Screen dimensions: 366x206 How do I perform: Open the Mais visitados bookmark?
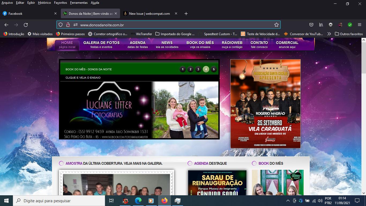40,34
